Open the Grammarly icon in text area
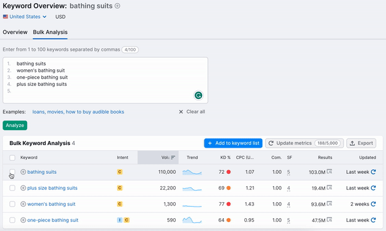The image size is (386, 231). tap(198, 95)
